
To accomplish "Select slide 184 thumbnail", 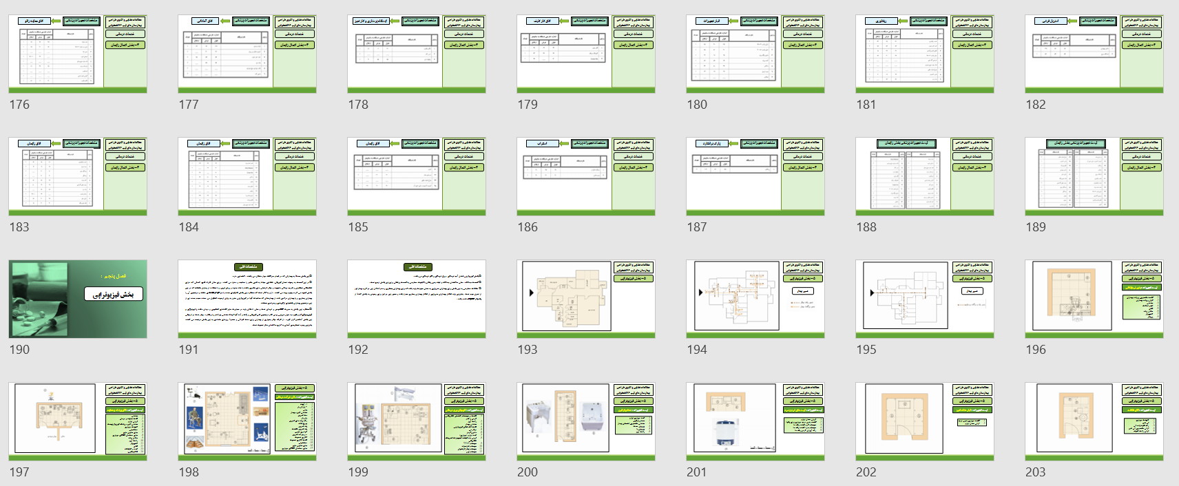I will 247,176.
